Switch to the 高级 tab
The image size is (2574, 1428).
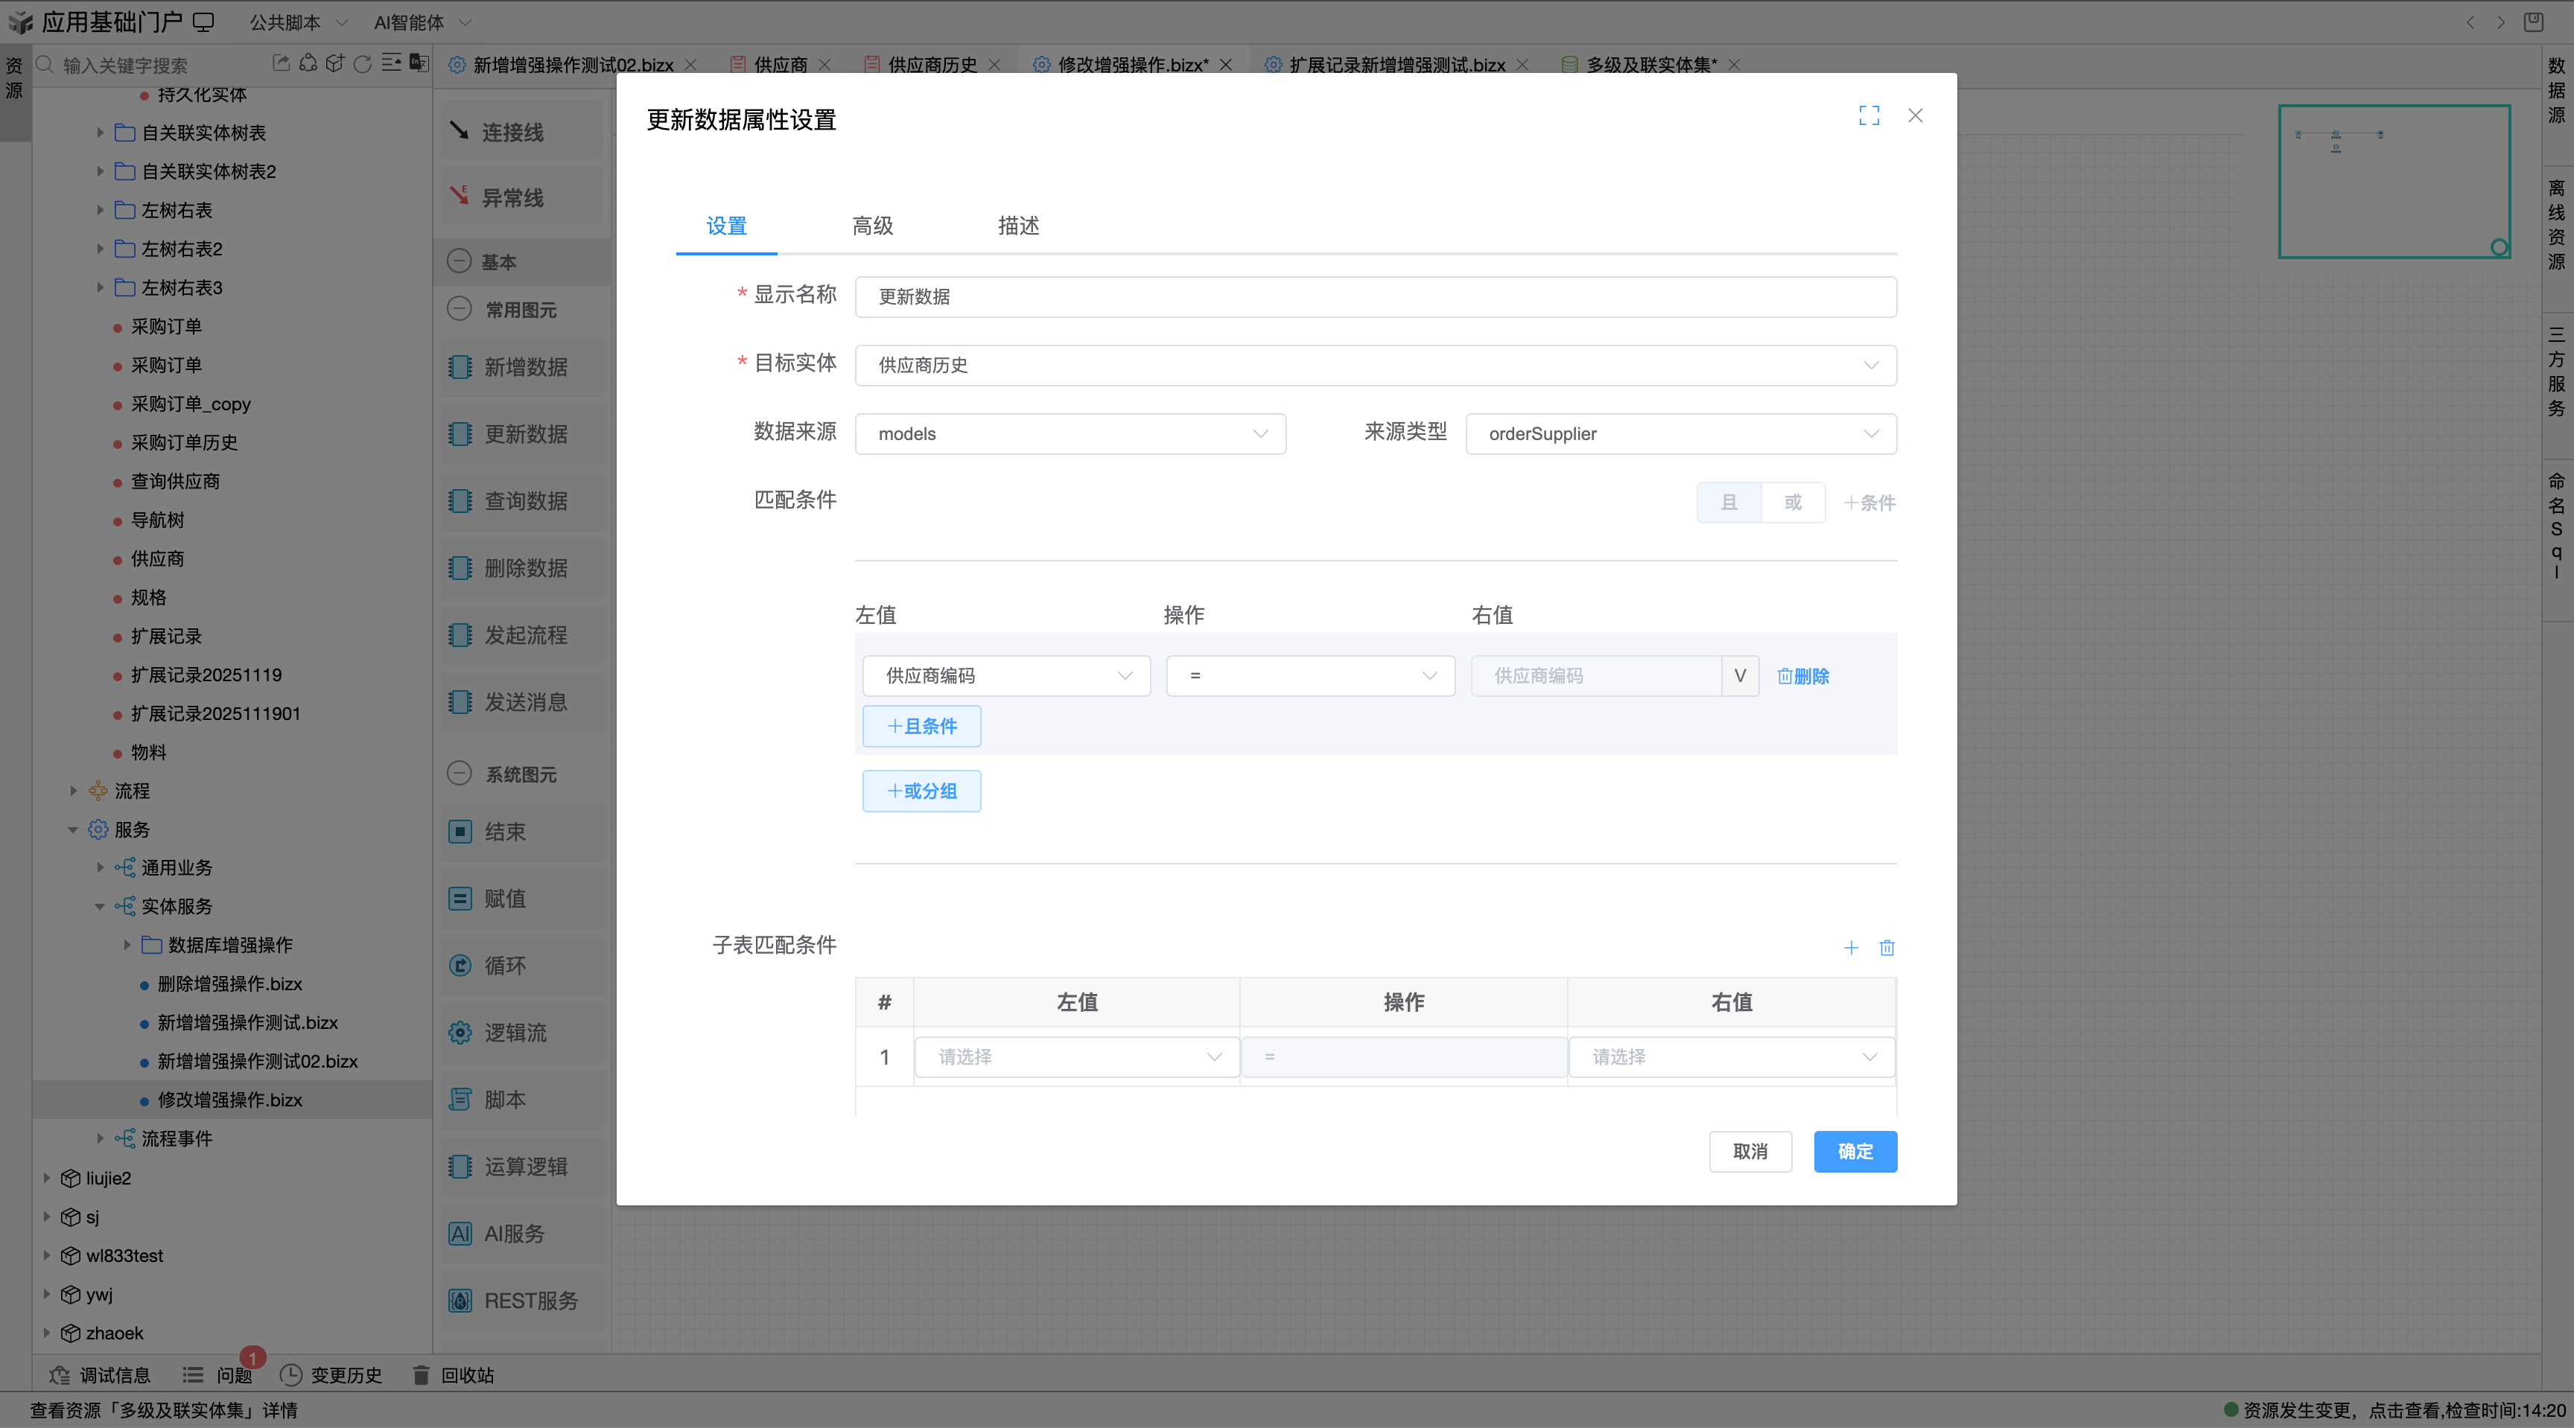872,226
